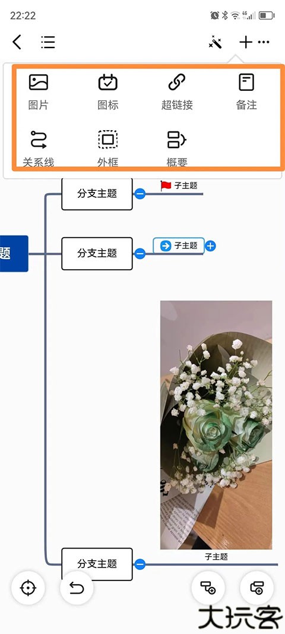Select the flower bouquet image
The image size is (285, 634).
[216, 425]
